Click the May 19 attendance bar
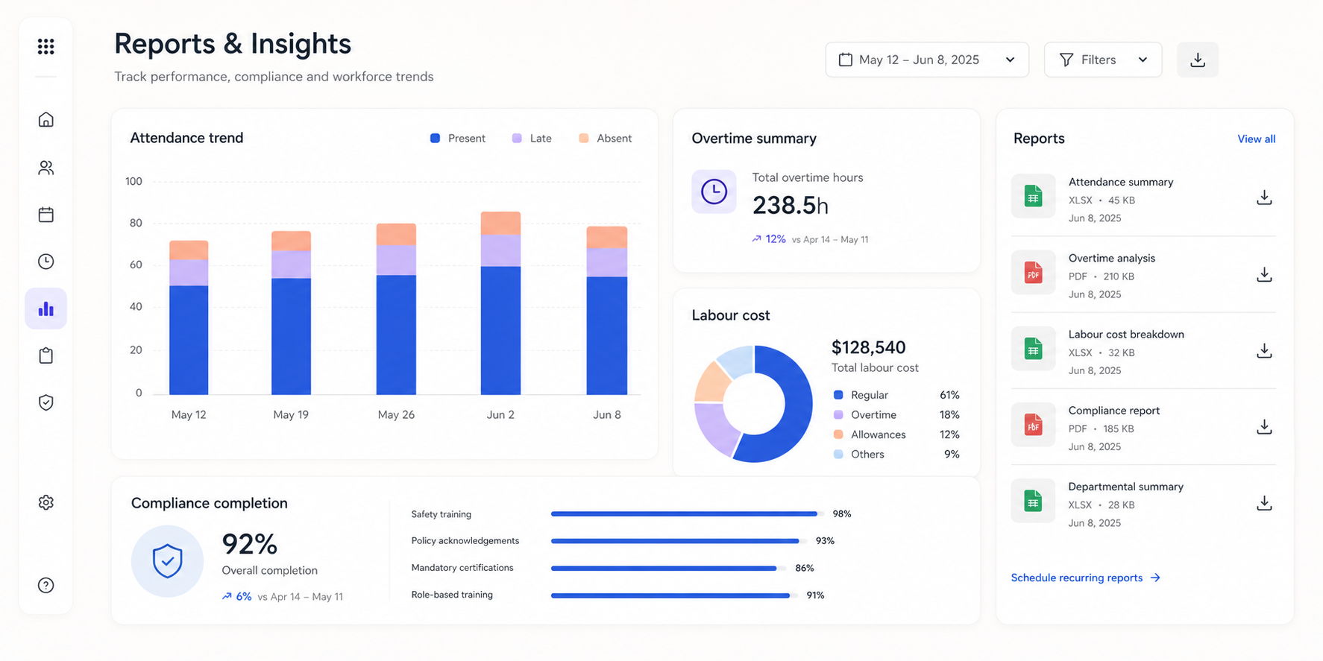 (291, 313)
